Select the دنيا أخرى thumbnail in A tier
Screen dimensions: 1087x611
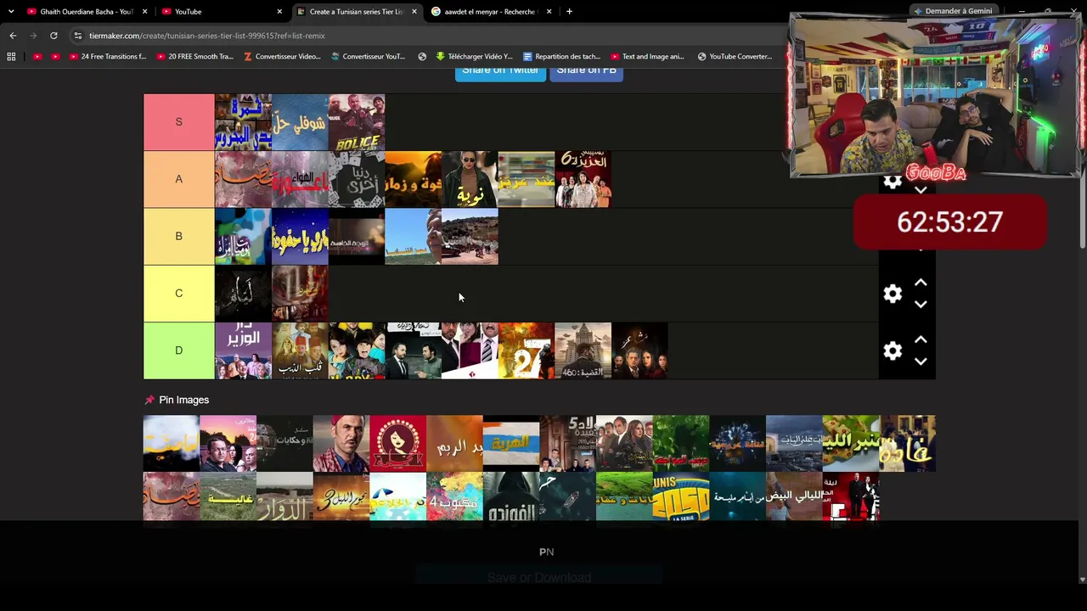(357, 179)
